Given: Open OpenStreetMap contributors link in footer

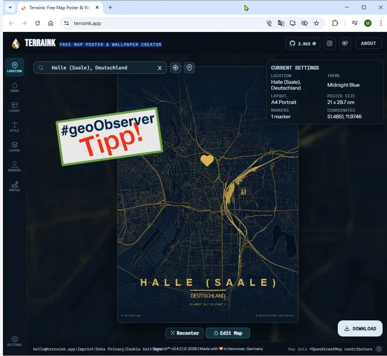Looking at the screenshot, I should (x=341, y=349).
